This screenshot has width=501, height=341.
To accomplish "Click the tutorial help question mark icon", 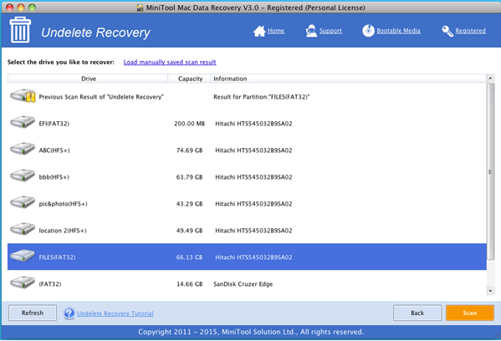I will tap(69, 313).
